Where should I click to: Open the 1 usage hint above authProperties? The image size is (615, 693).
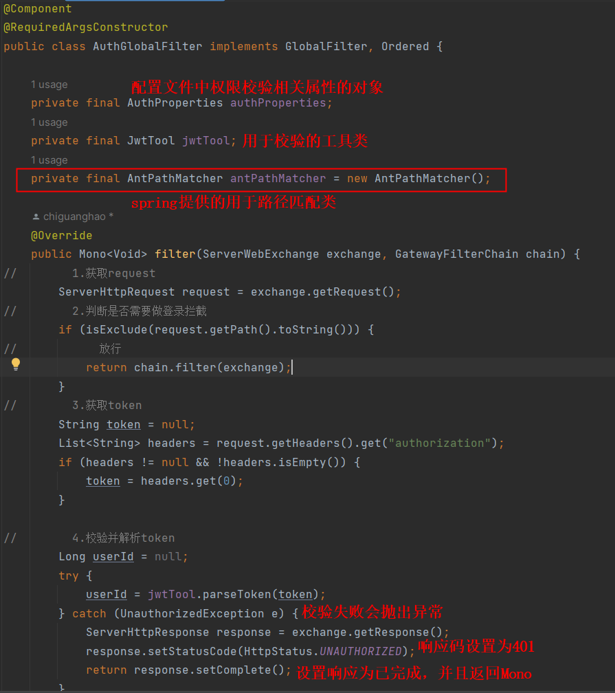(x=49, y=85)
